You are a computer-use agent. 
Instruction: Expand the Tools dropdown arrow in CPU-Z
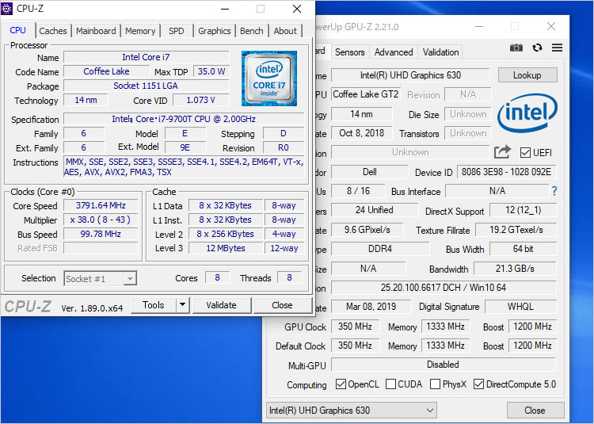[183, 304]
